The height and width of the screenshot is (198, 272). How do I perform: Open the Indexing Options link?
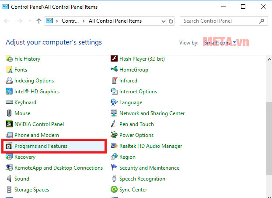coord(34,81)
